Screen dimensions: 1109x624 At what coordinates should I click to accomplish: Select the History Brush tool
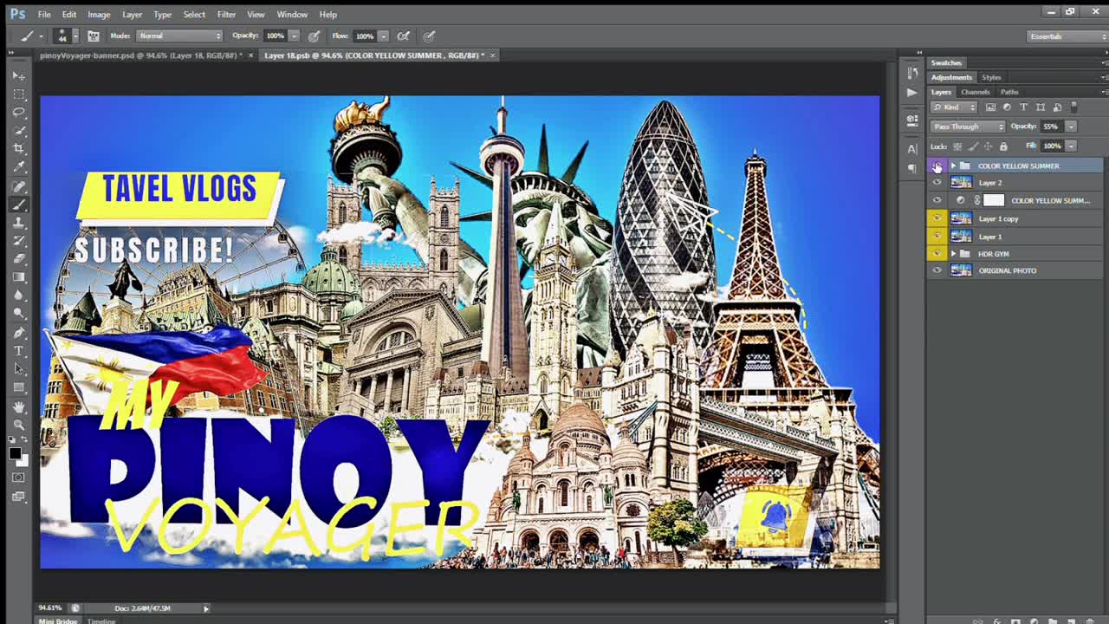pos(19,240)
